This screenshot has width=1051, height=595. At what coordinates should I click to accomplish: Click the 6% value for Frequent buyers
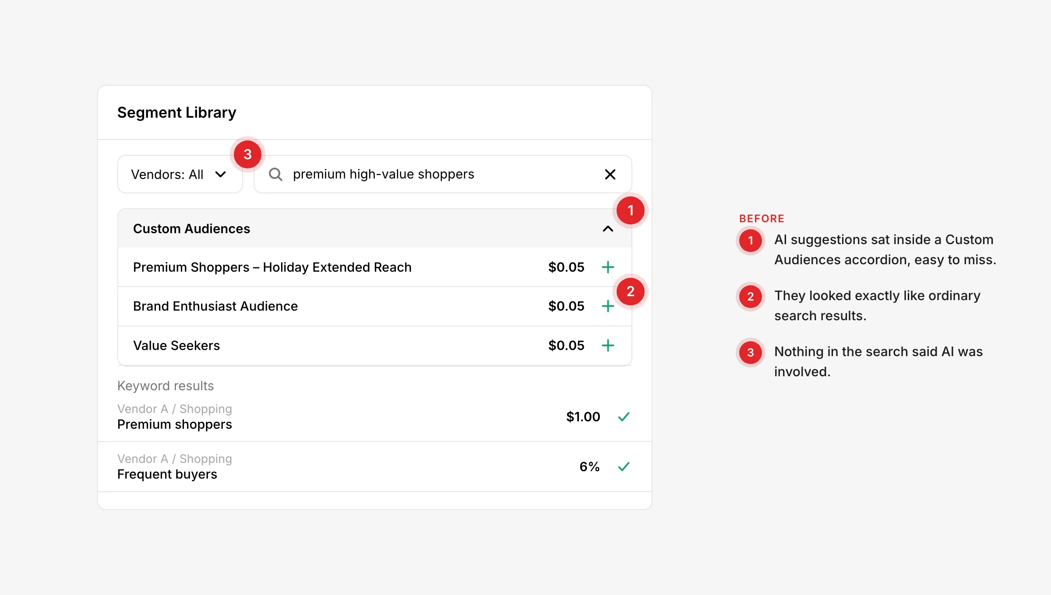(x=589, y=466)
